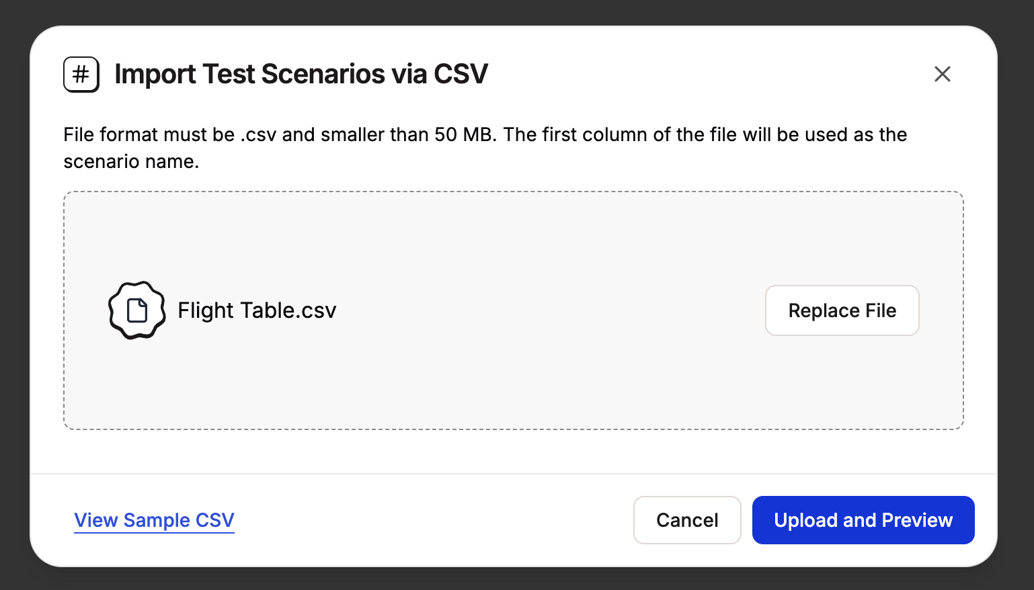Click Upload and Preview
1034x590 pixels.
coord(863,520)
